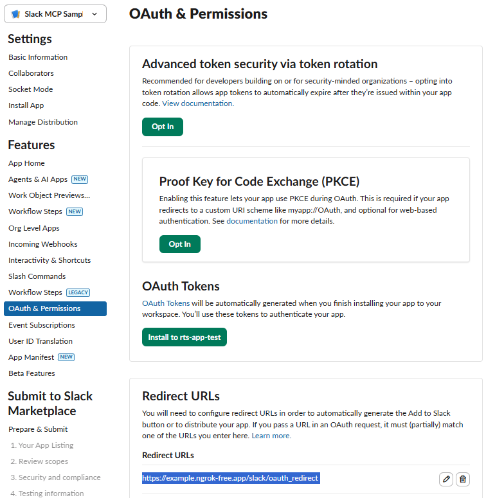Click the Learn more link
This screenshot has height=498, width=486.
click(x=271, y=436)
